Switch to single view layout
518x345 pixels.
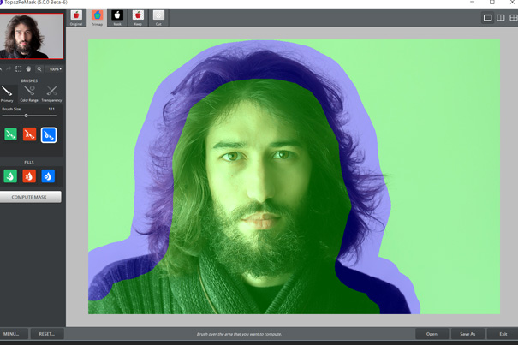[x=488, y=18]
